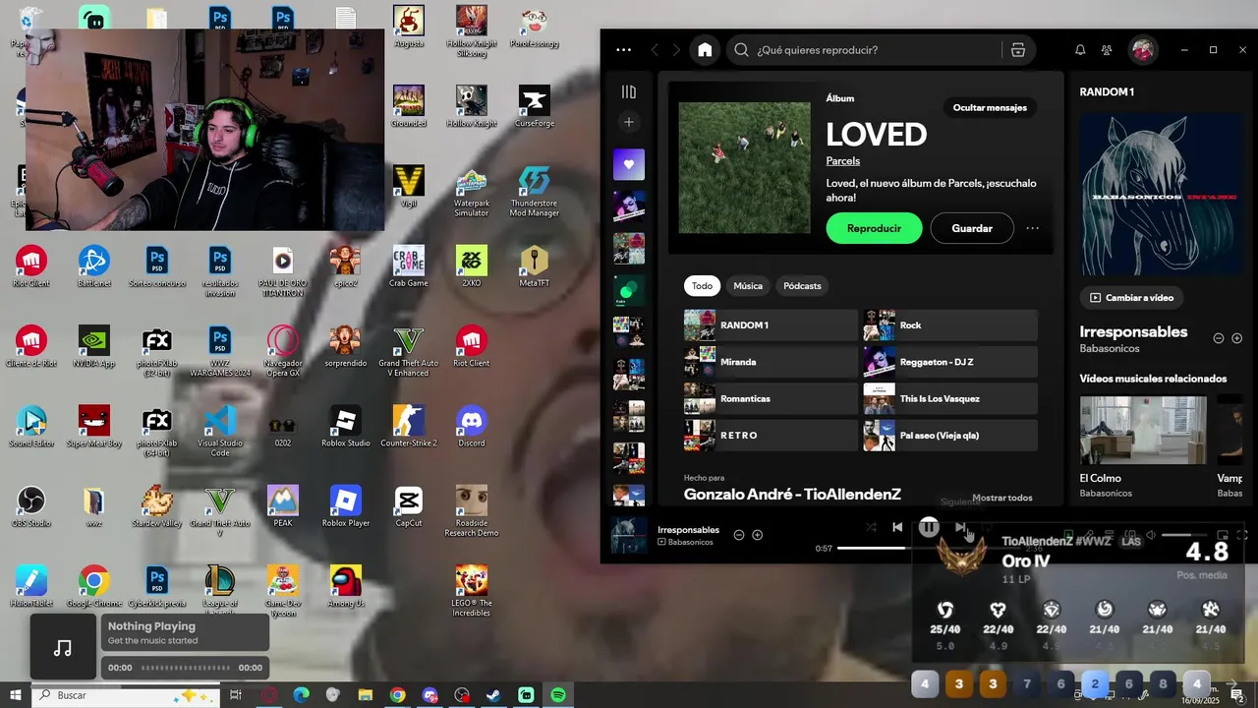Adjust the Spotify volume slider
The width and height of the screenshot is (1258, 708).
(x=1183, y=535)
